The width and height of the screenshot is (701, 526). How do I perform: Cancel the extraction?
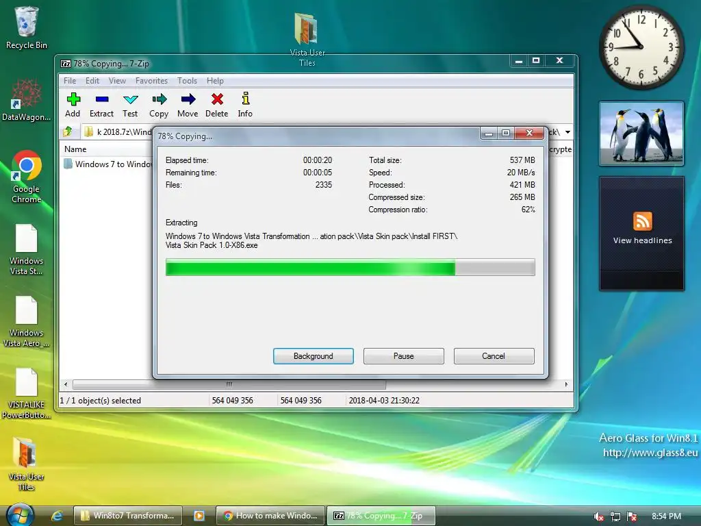tap(494, 356)
